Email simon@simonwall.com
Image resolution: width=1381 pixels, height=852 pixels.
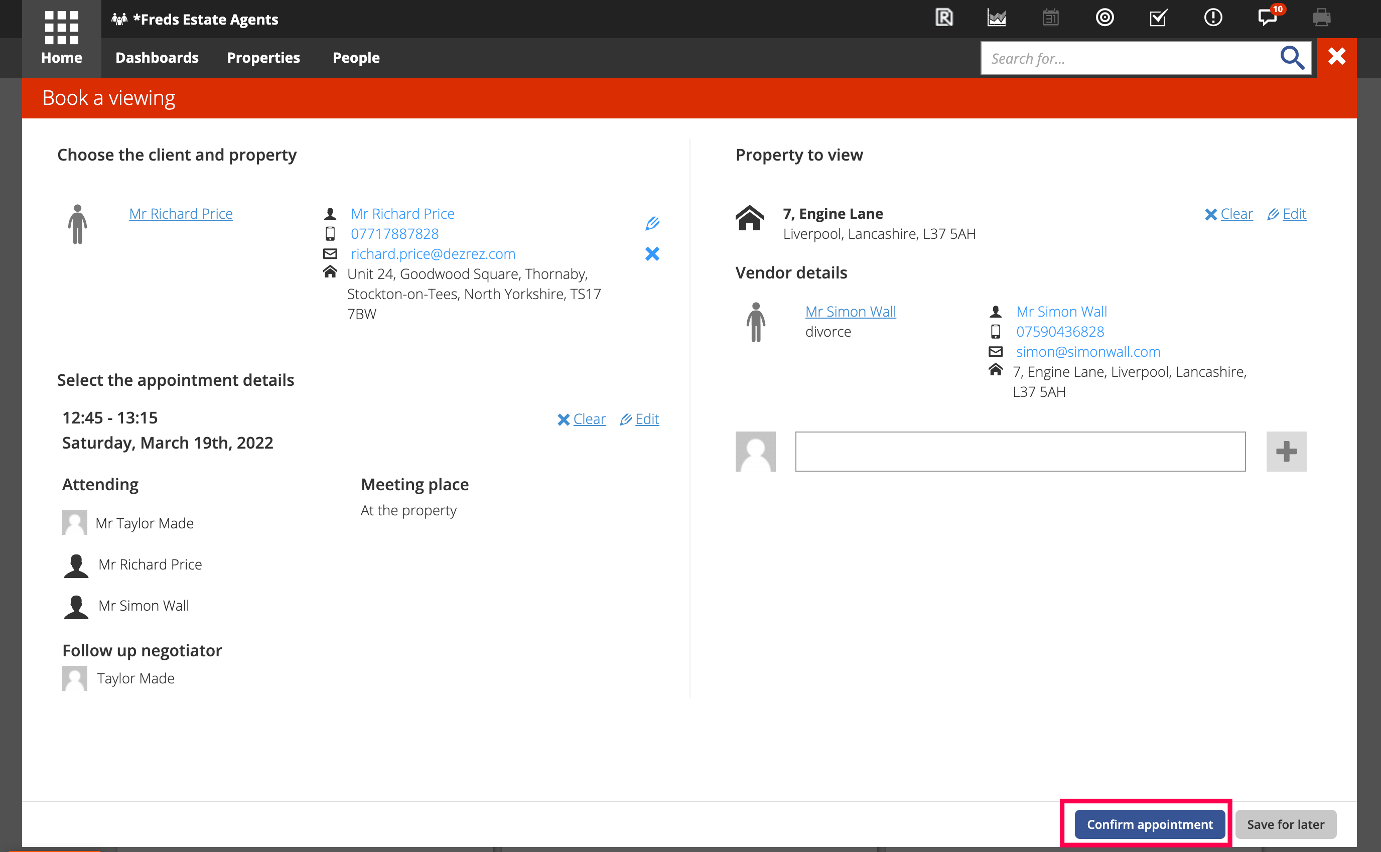pyautogui.click(x=1088, y=352)
